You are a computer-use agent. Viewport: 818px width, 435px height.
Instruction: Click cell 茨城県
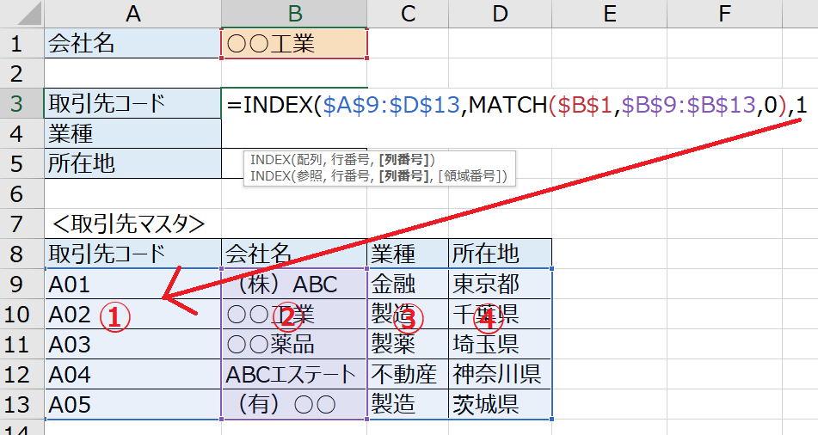click(x=501, y=404)
